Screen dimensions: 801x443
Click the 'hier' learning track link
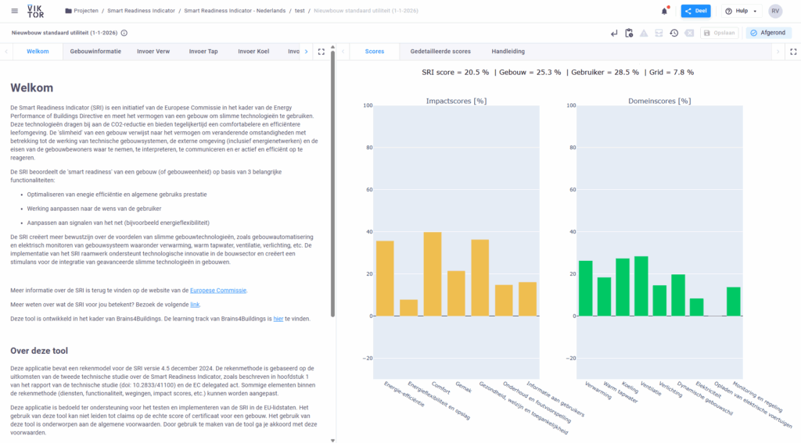click(278, 319)
